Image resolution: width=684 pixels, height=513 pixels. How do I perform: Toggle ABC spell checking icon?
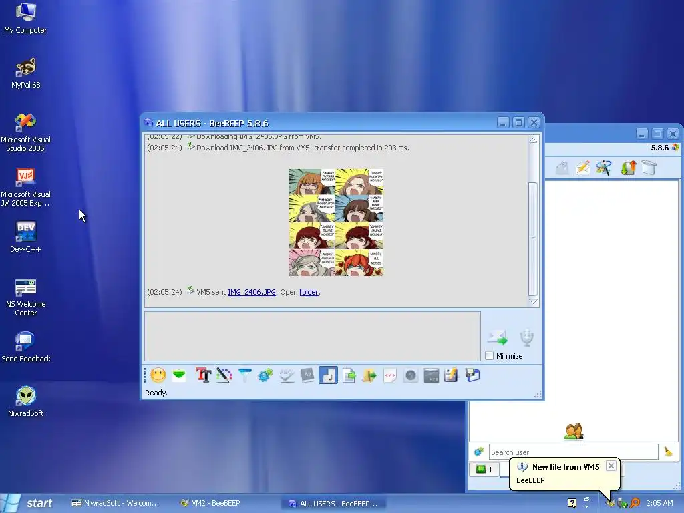pos(287,375)
